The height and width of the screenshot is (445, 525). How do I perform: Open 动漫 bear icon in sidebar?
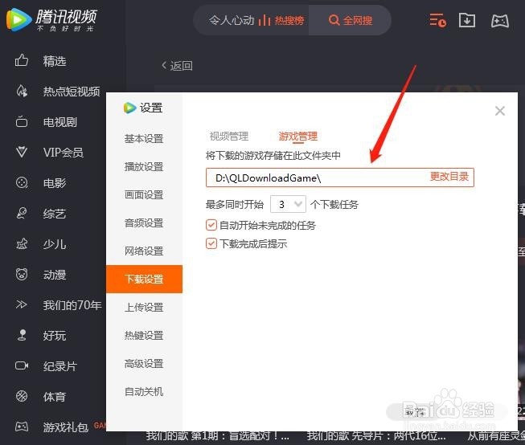(x=22, y=275)
